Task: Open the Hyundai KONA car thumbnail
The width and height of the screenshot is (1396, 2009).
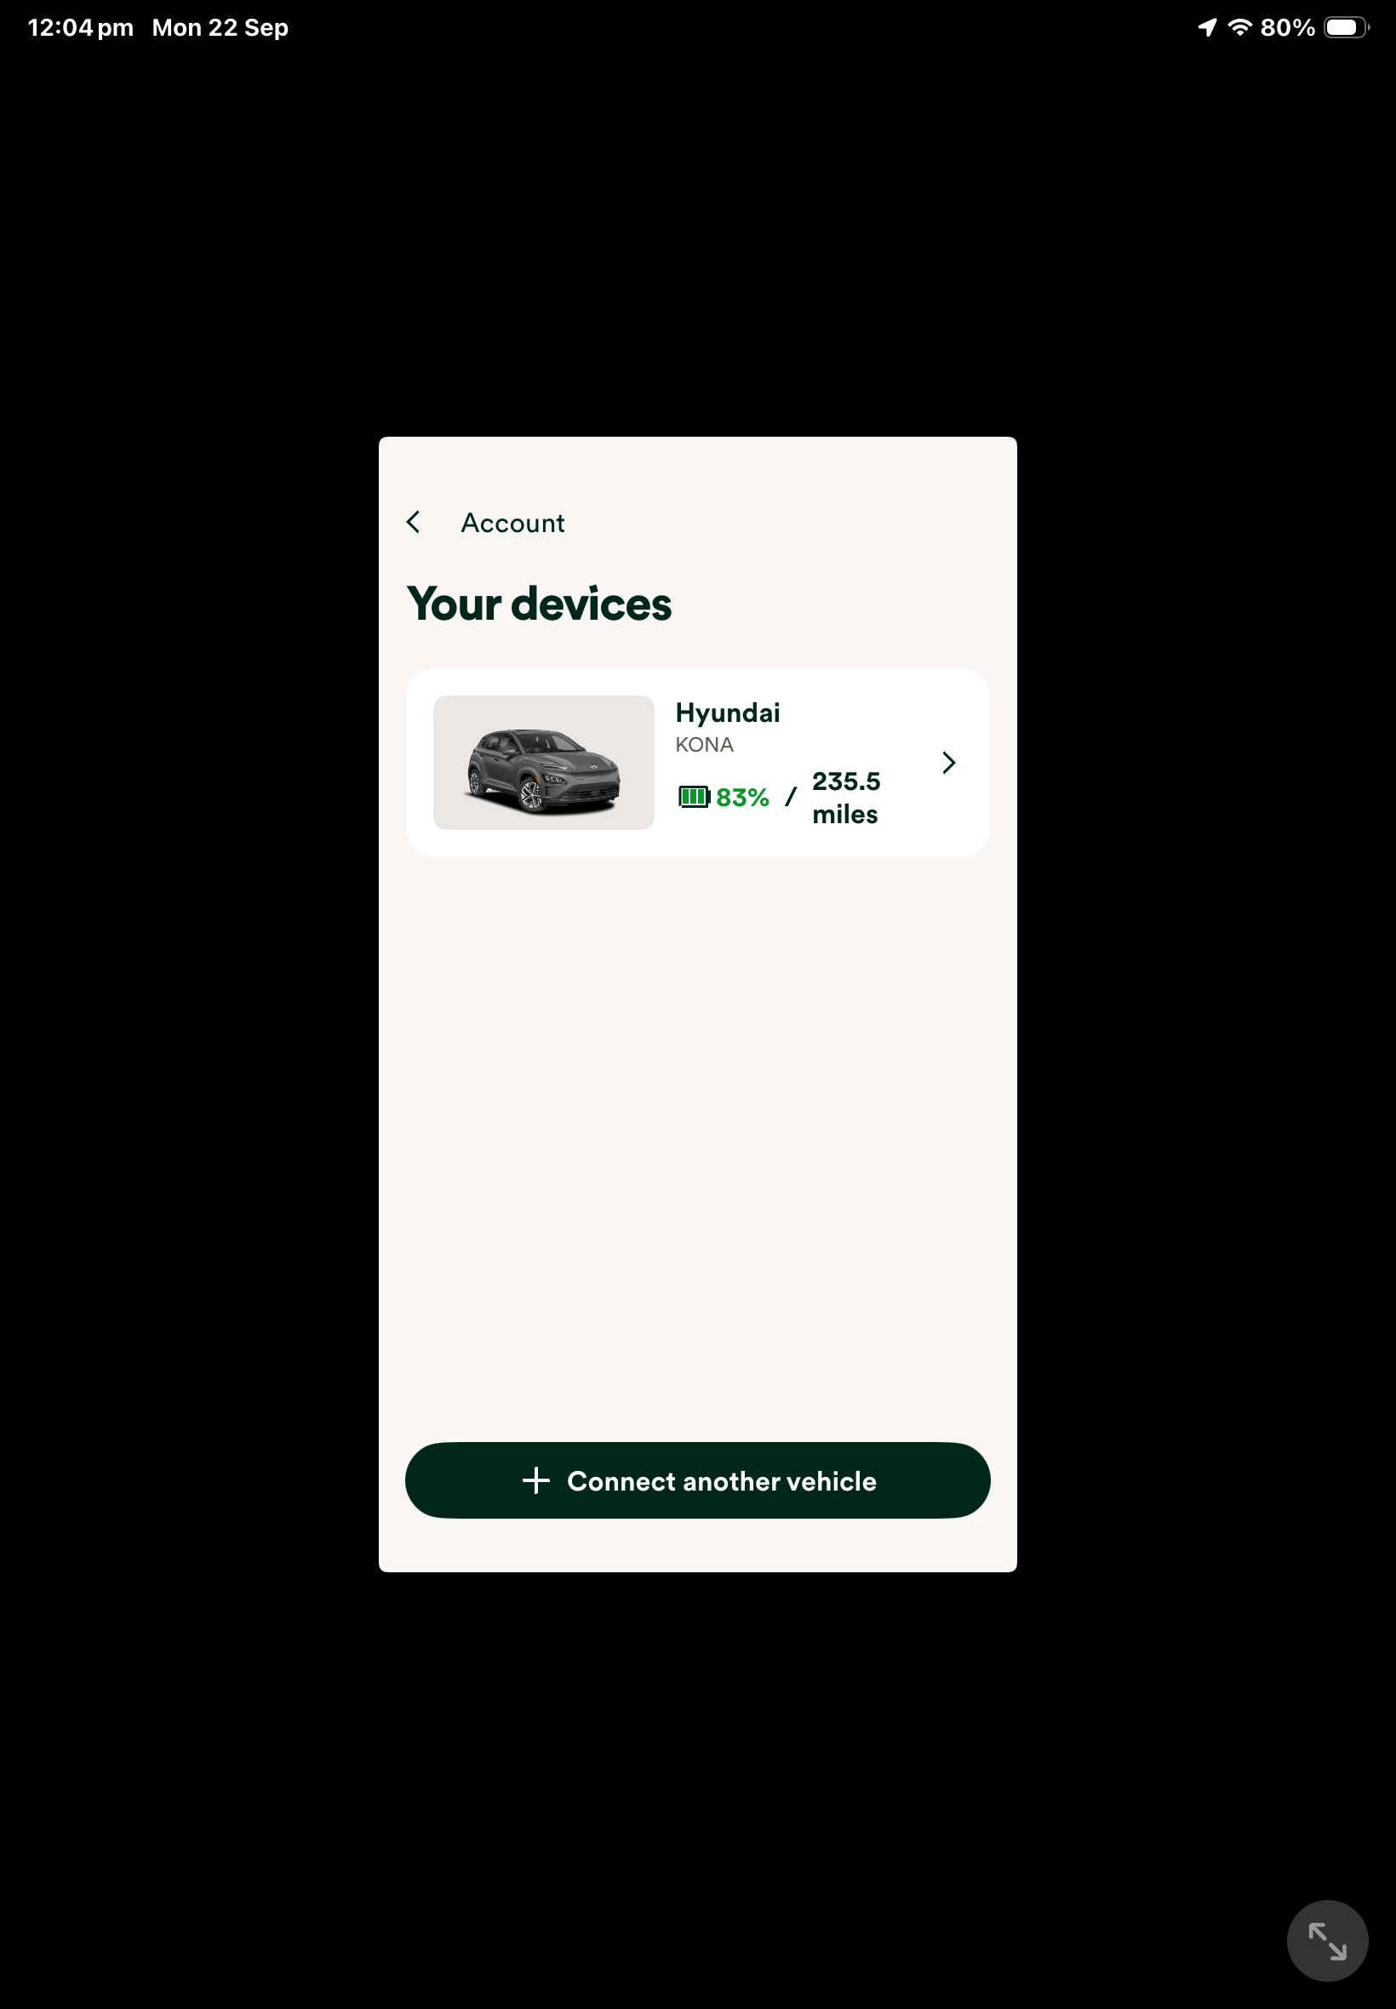Action: [x=543, y=763]
